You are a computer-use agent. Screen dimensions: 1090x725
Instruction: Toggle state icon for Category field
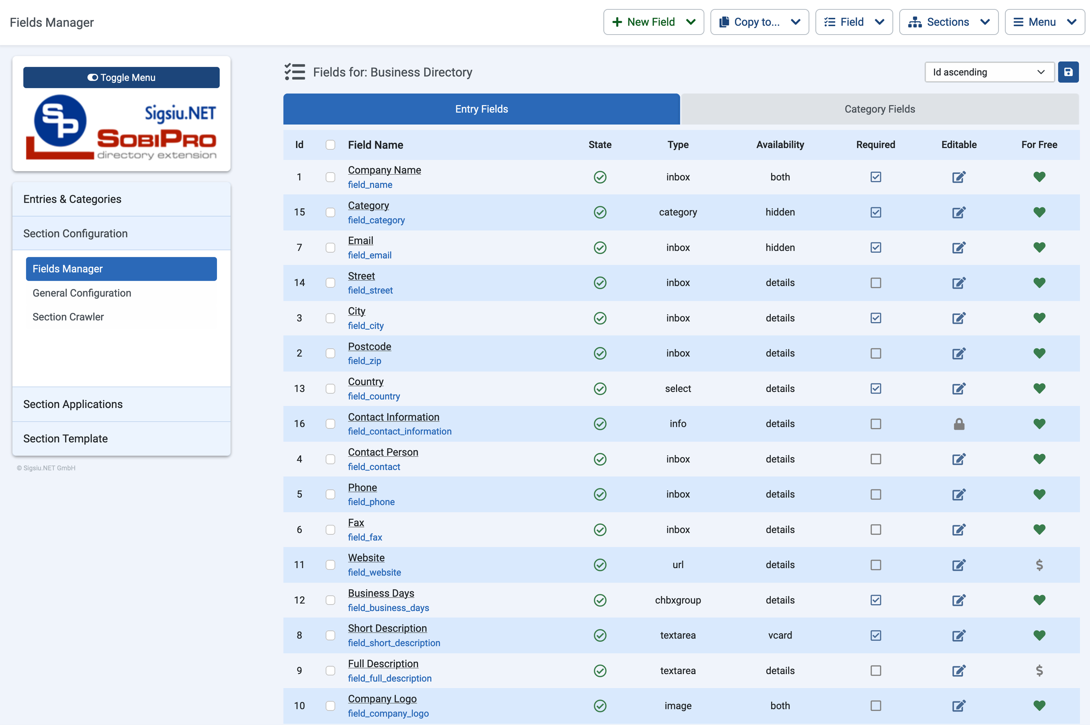click(600, 212)
